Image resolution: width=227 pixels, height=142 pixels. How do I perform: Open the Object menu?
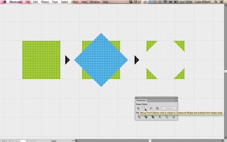point(45,2)
